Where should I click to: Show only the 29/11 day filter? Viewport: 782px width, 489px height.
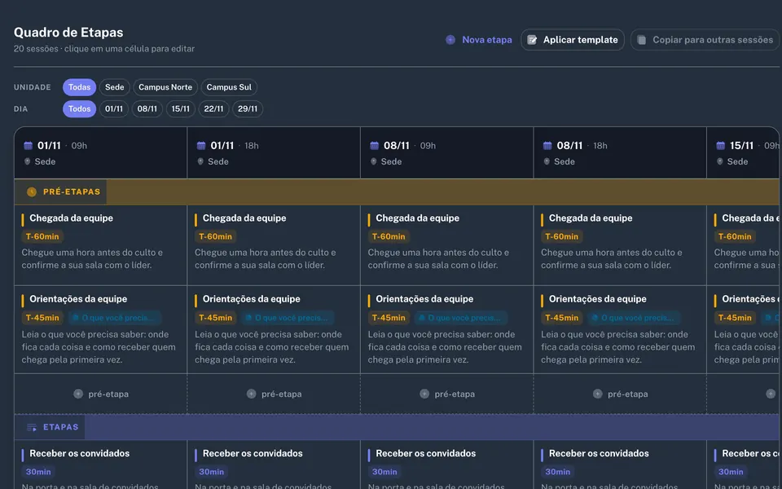pos(248,108)
